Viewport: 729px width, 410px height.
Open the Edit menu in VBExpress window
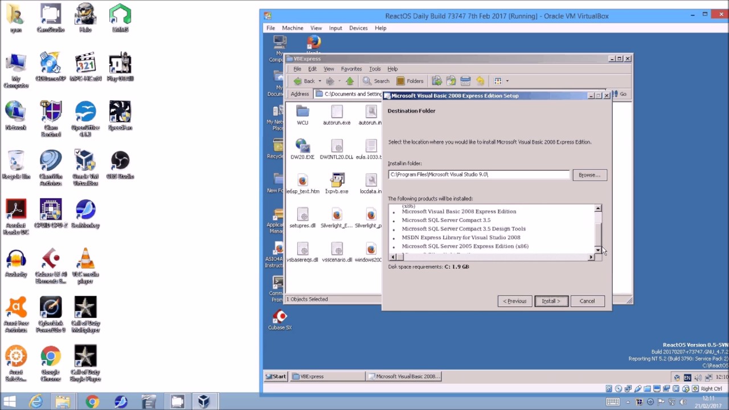(312, 69)
